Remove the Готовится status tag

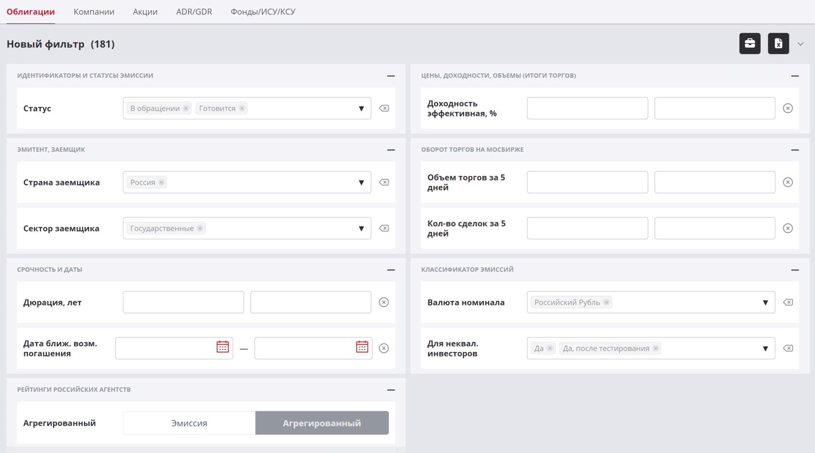click(x=242, y=108)
